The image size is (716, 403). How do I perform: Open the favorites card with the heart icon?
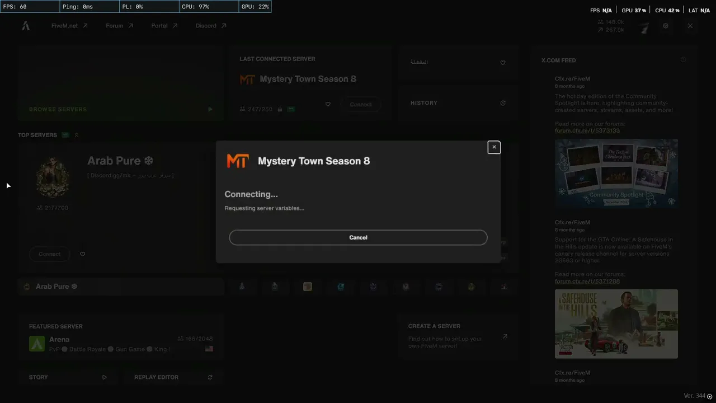458,62
